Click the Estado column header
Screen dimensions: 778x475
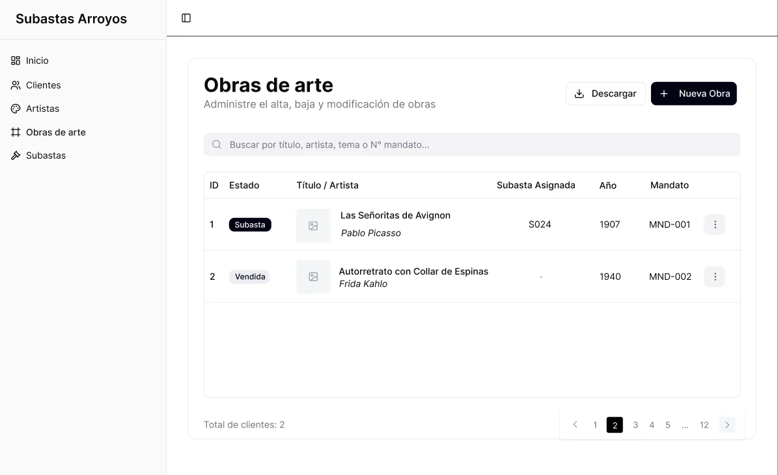click(x=244, y=185)
